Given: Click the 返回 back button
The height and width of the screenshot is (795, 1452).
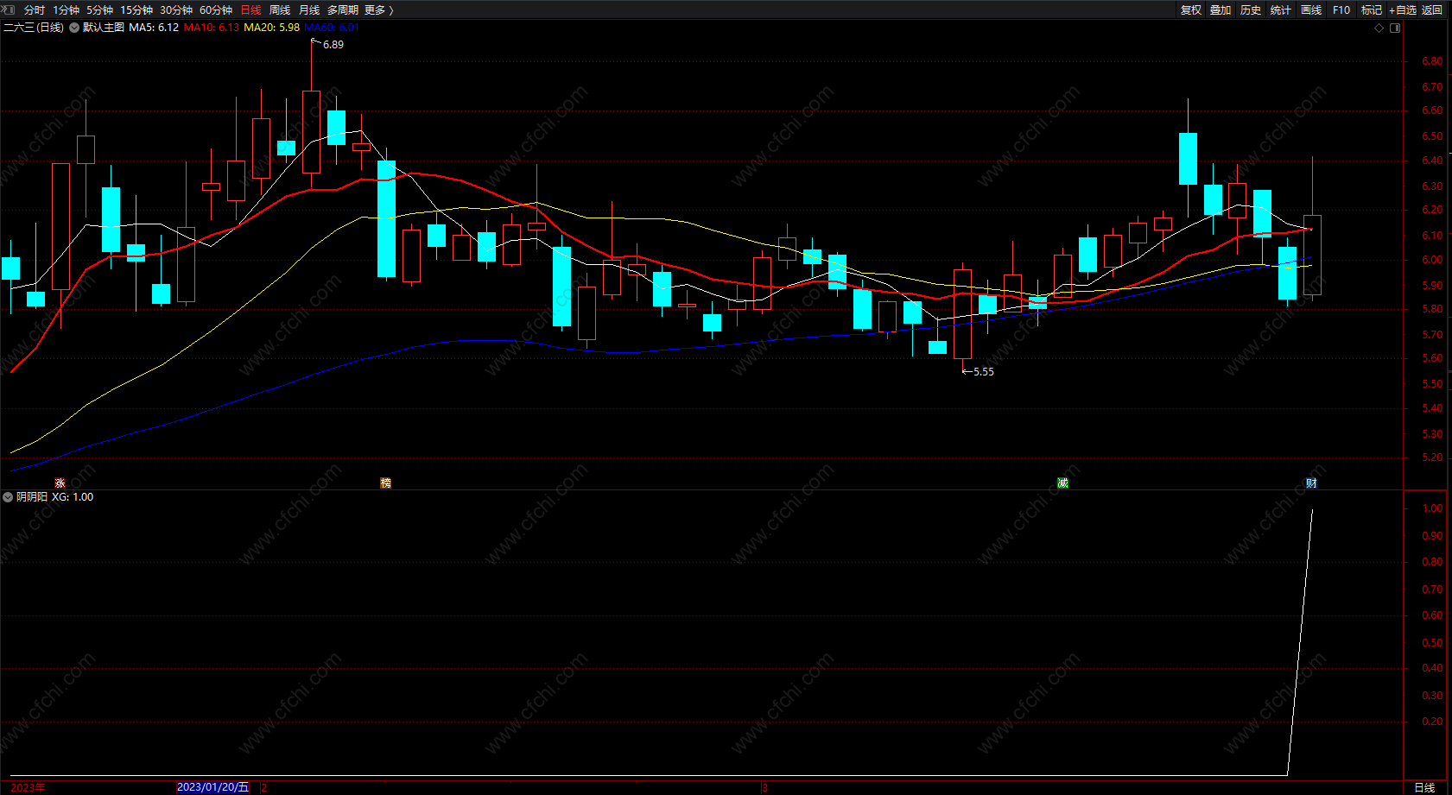Looking at the screenshot, I should coord(1432,10).
